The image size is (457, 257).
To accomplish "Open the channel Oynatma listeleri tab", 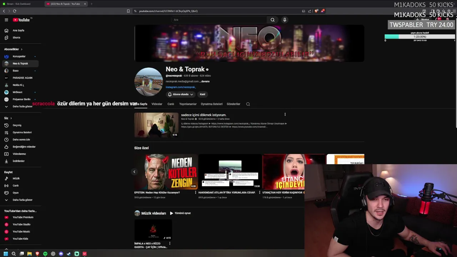I will [212, 104].
